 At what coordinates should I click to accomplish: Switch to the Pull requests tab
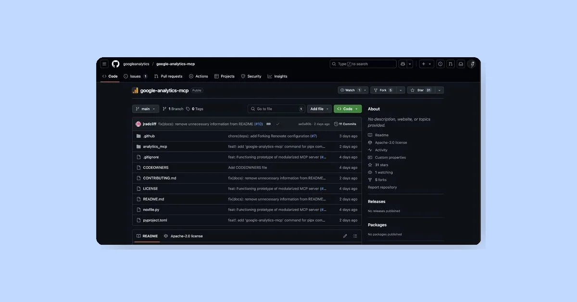click(x=168, y=76)
